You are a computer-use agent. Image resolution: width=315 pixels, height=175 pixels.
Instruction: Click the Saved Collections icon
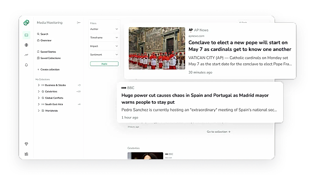point(38,58)
